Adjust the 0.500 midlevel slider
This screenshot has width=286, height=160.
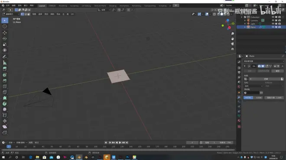(x=253, y=98)
